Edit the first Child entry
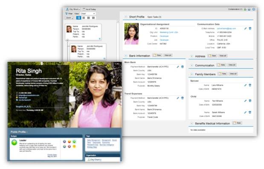Viewport: 264px width, 169px height. click(x=246, y=101)
